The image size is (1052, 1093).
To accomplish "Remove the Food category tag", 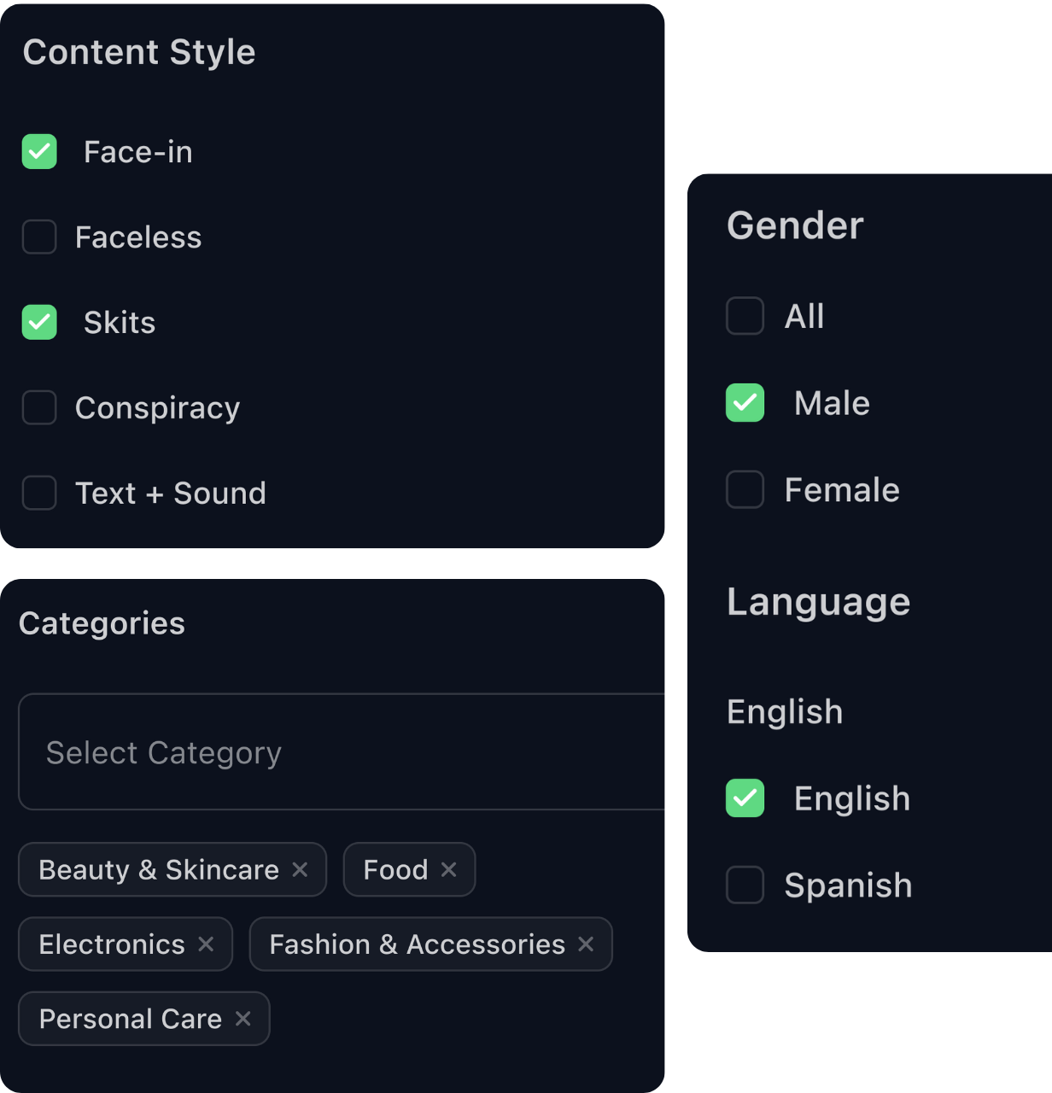I will [x=448, y=869].
